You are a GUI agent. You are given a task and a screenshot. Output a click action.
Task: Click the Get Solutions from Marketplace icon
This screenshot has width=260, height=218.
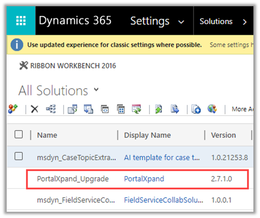click(212, 109)
